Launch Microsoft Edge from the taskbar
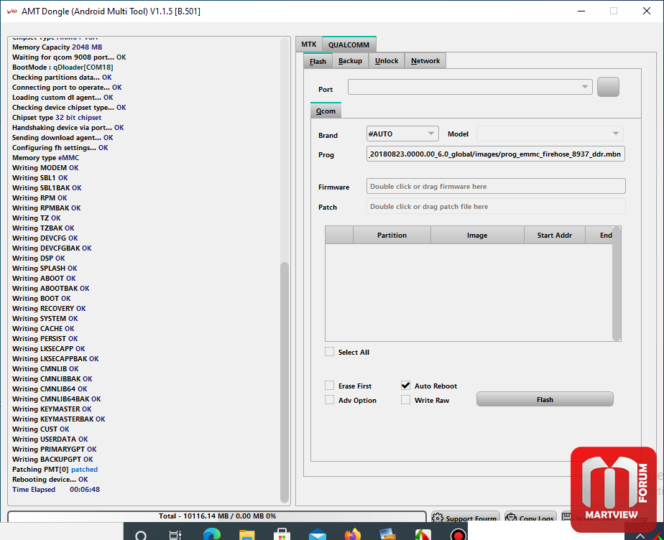This screenshot has width=664, height=540. (x=212, y=534)
